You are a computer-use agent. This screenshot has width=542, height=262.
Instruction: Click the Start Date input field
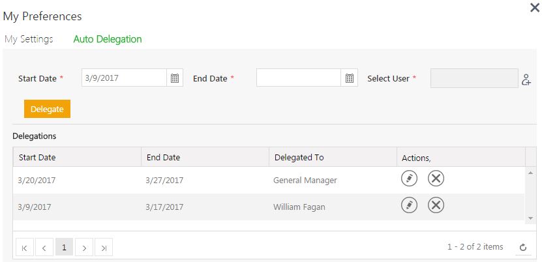pos(124,78)
